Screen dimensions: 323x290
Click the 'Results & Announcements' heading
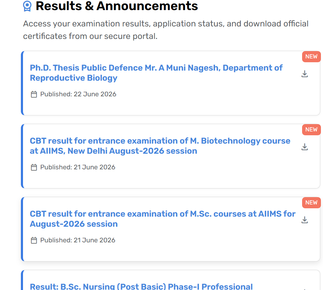tap(117, 6)
